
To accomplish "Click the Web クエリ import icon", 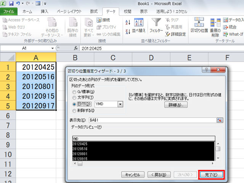I will coord(5,27).
